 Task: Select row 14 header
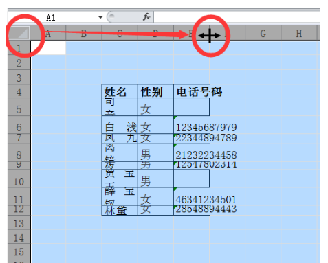pos(19,237)
